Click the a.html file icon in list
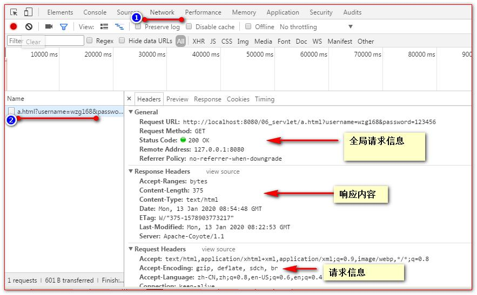 [x=11, y=111]
